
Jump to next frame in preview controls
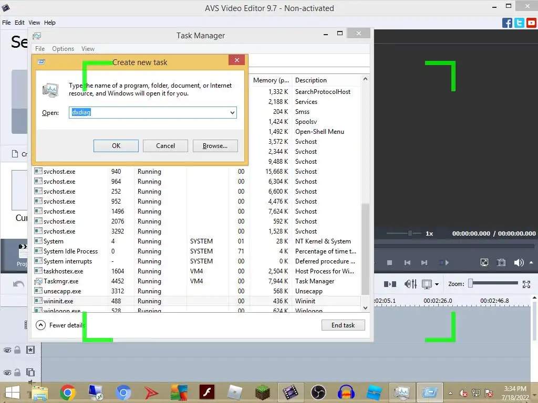[425, 262]
